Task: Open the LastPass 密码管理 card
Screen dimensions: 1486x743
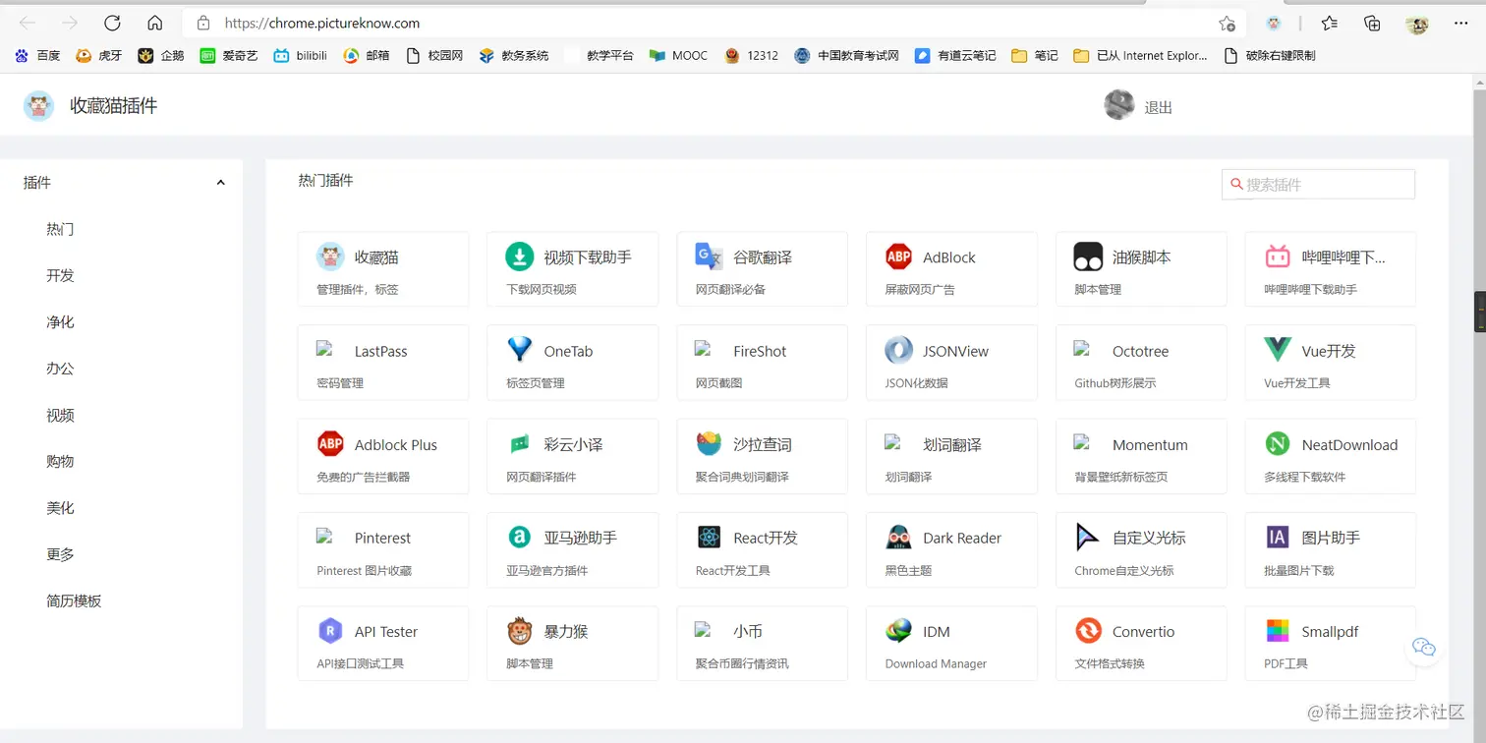Action: click(x=383, y=363)
